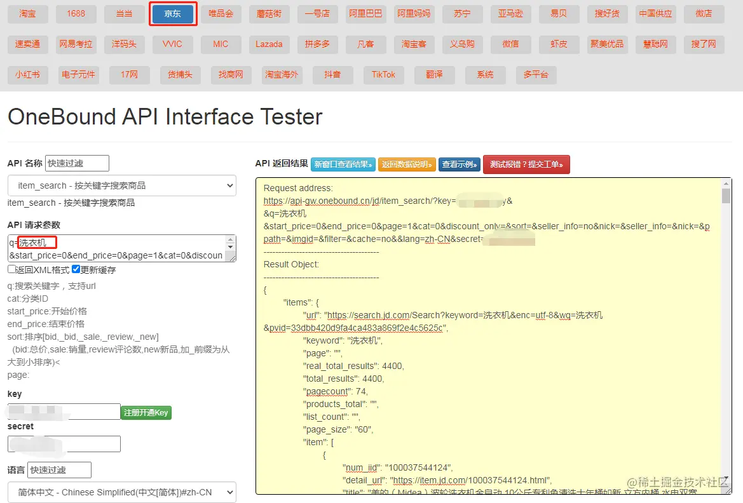Open the 阿里妈妈 platform button
The image size is (743, 503).
point(414,14)
